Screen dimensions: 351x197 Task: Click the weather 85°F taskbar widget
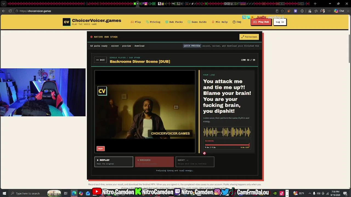point(298,193)
